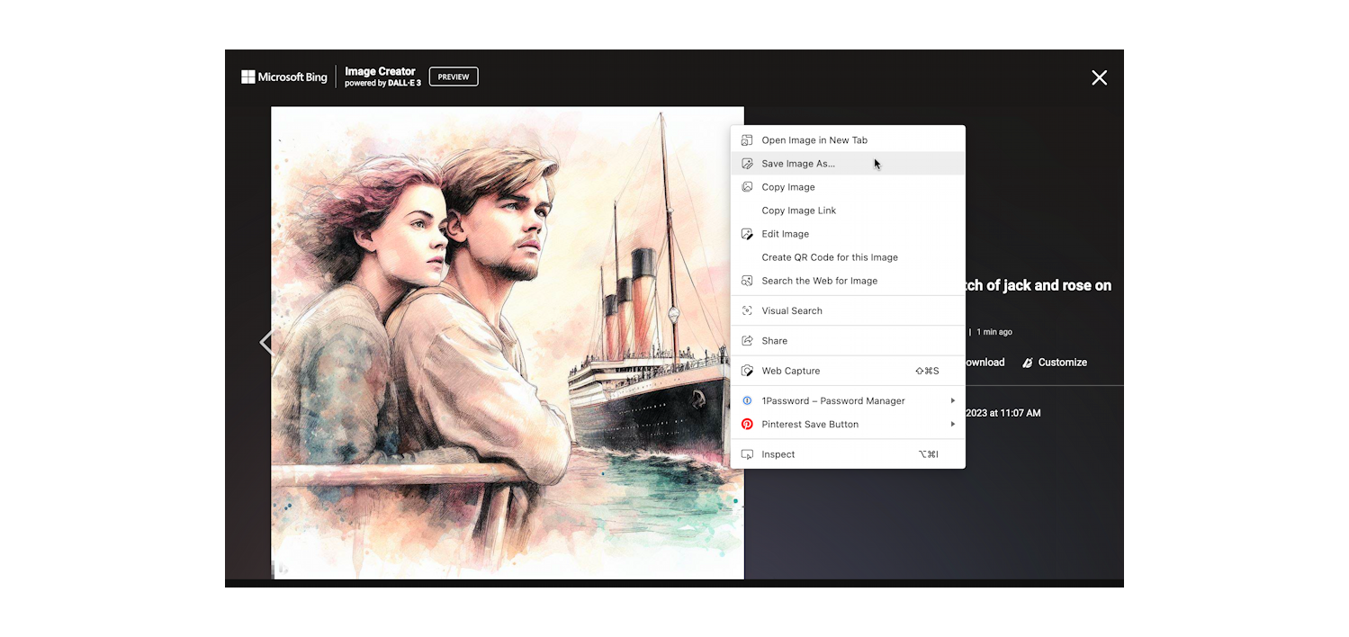This screenshot has width=1349, height=637.
Task: Click the Open Image in New Tab icon
Action: coord(747,140)
